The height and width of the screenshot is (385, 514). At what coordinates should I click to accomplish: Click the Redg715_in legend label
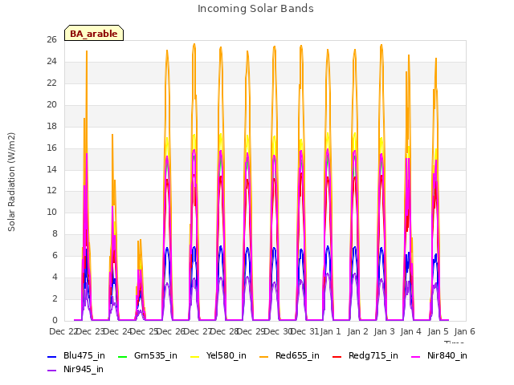pos(373,355)
